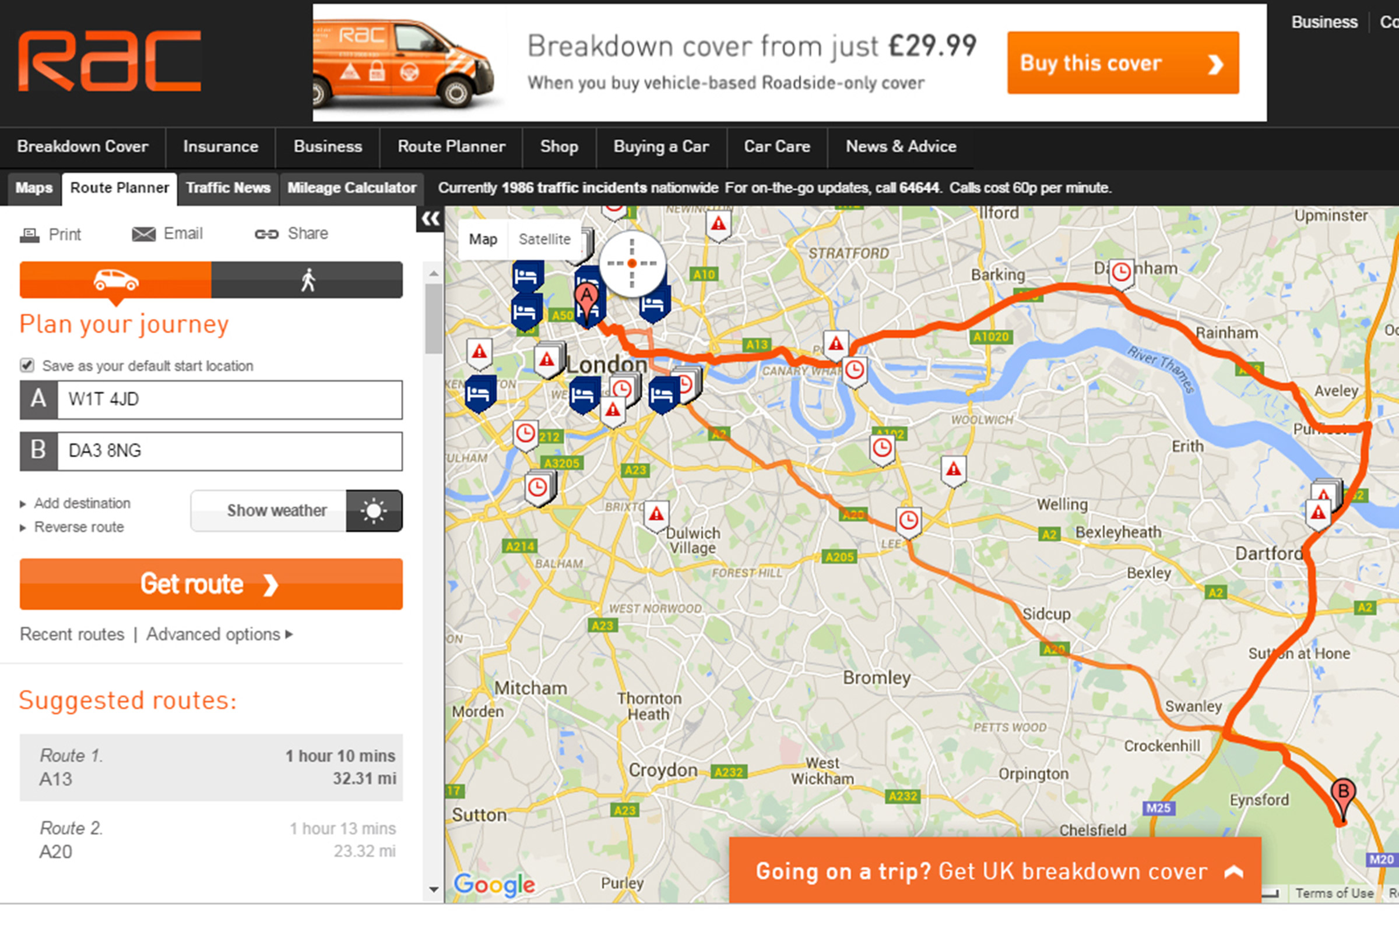Image resolution: width=1399 pixels, height=932 pixels.
Task: Click the map crosshair locate icon
Action: [x=632, y=263]
